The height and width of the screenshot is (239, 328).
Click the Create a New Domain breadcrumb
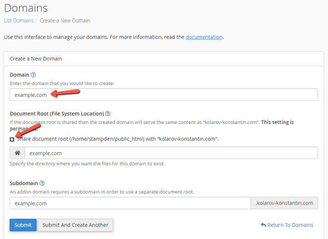[x=65, y=20]
